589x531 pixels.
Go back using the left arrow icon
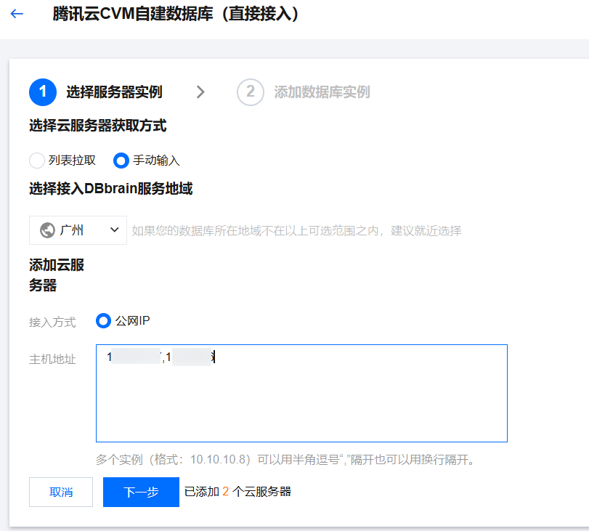(17, 14)
